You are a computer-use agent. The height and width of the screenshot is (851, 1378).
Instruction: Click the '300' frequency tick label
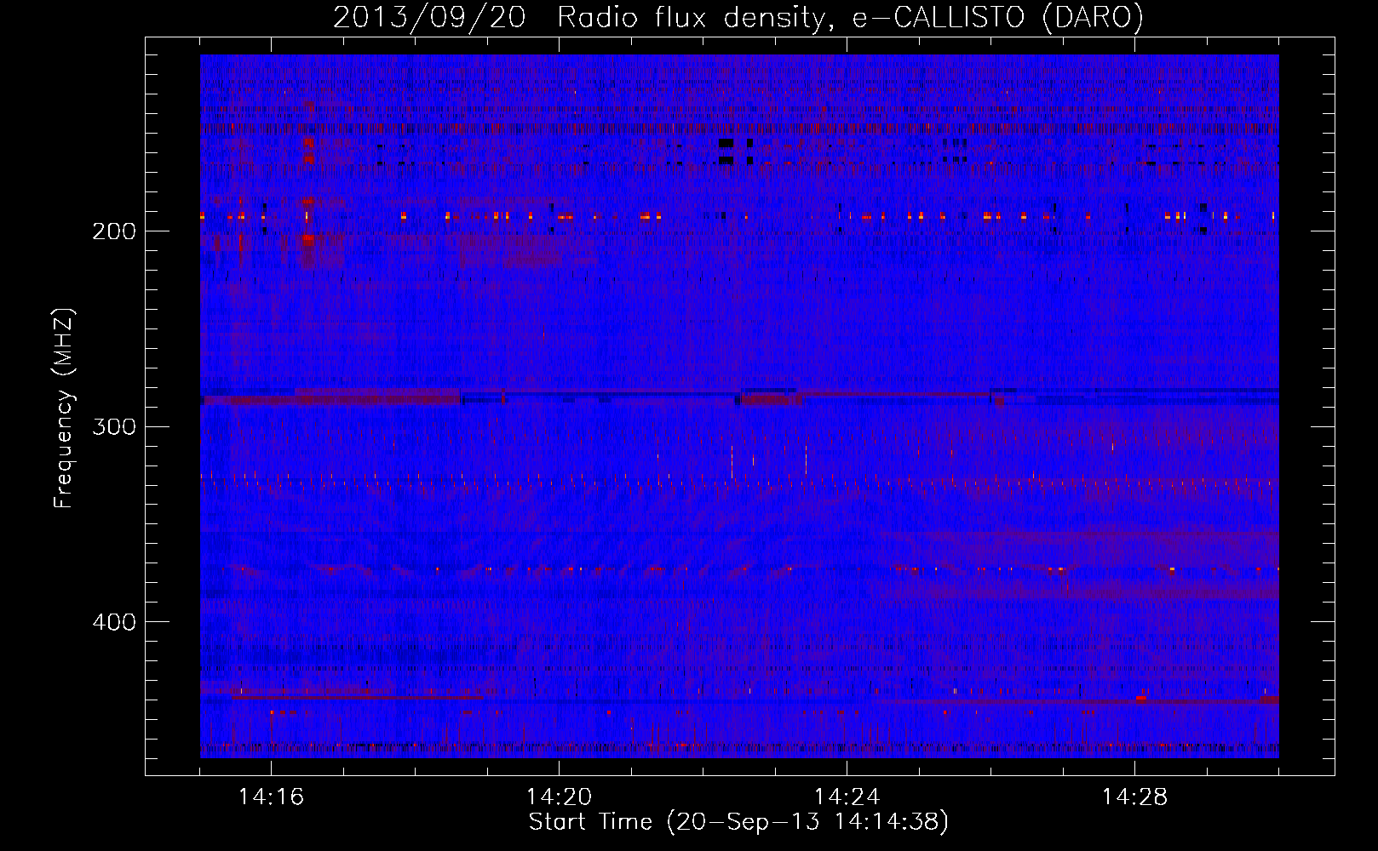(114, 426)
